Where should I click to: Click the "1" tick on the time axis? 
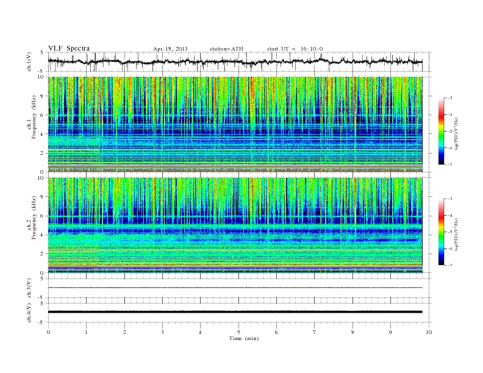pos(86,332)
